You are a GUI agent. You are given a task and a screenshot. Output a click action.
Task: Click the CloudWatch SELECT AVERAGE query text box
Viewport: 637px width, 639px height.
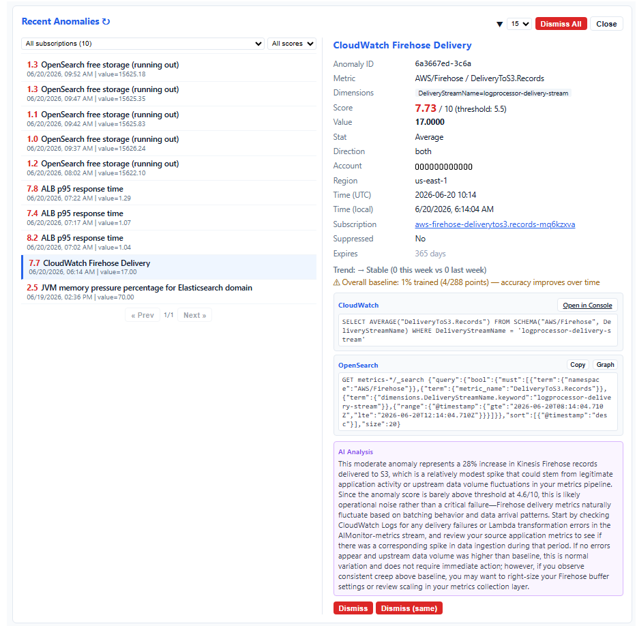pos(477,331)
